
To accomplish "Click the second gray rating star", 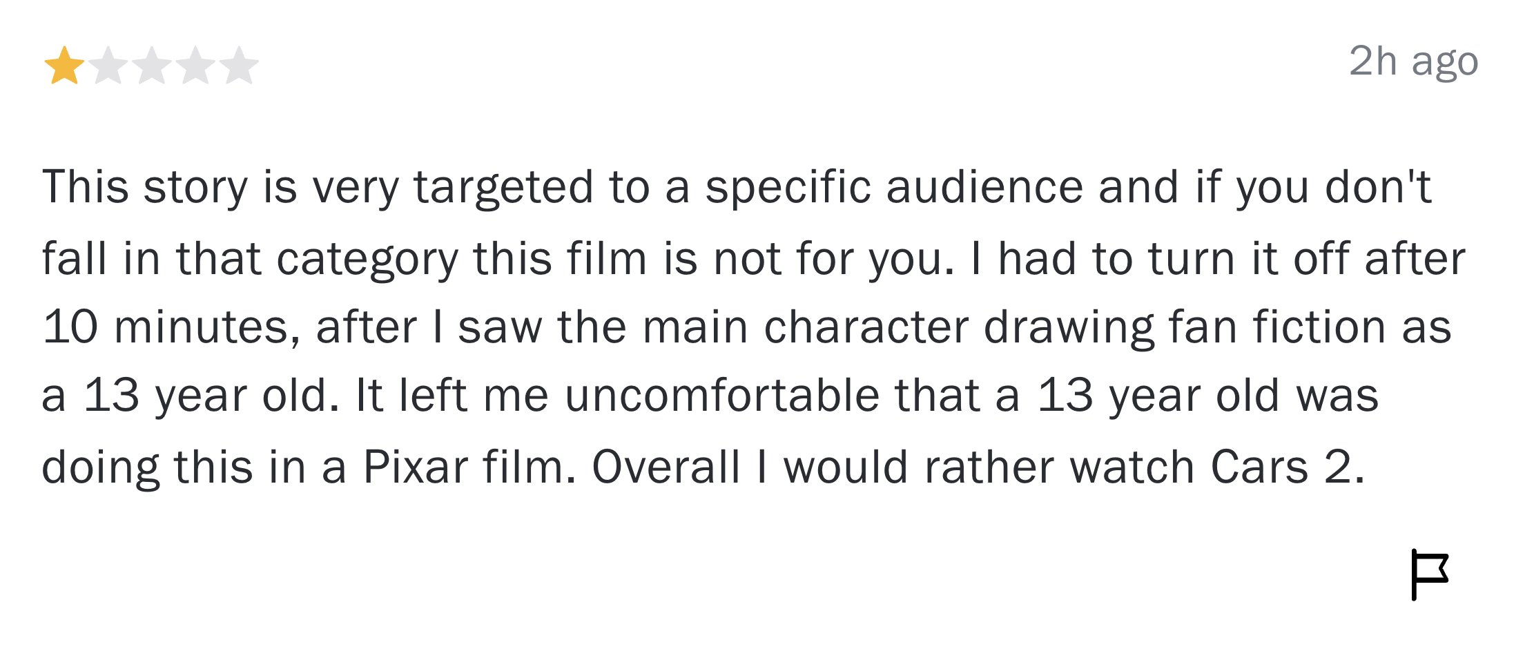I will pyautogui.click(x=108, y=66).
